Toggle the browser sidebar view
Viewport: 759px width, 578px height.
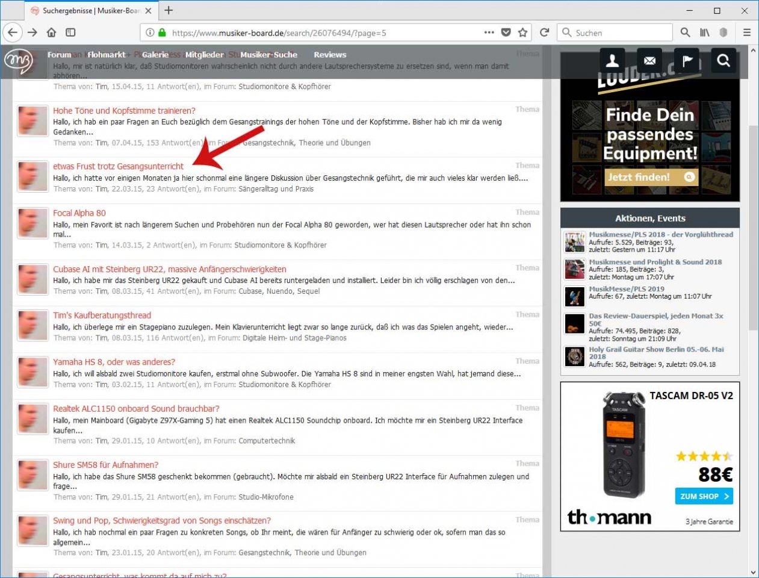70,33
